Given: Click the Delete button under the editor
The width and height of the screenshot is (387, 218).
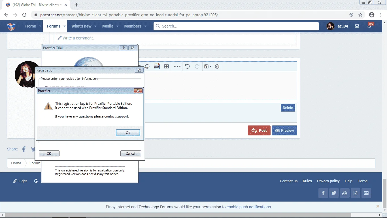Looking at the screenshot, I should (x=288, y=108).
